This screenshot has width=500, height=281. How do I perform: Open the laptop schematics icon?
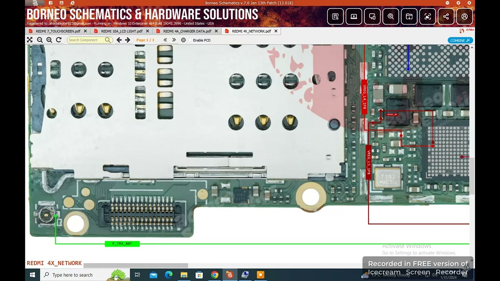pos(354,16)
